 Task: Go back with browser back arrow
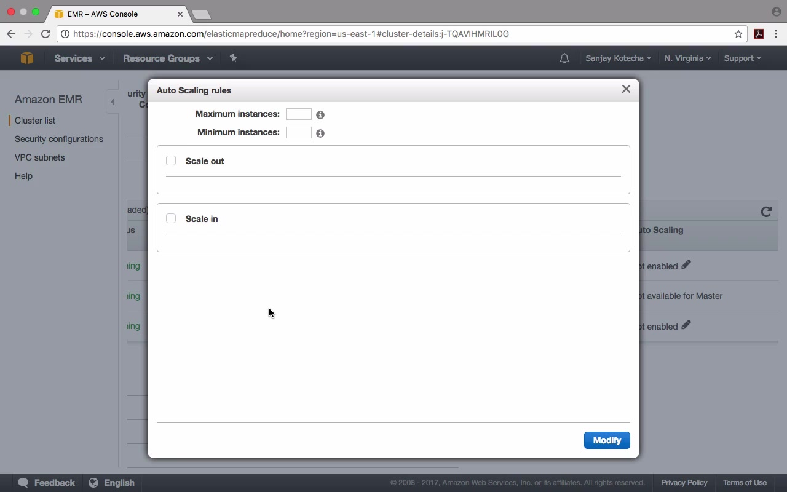coord(11,34)
